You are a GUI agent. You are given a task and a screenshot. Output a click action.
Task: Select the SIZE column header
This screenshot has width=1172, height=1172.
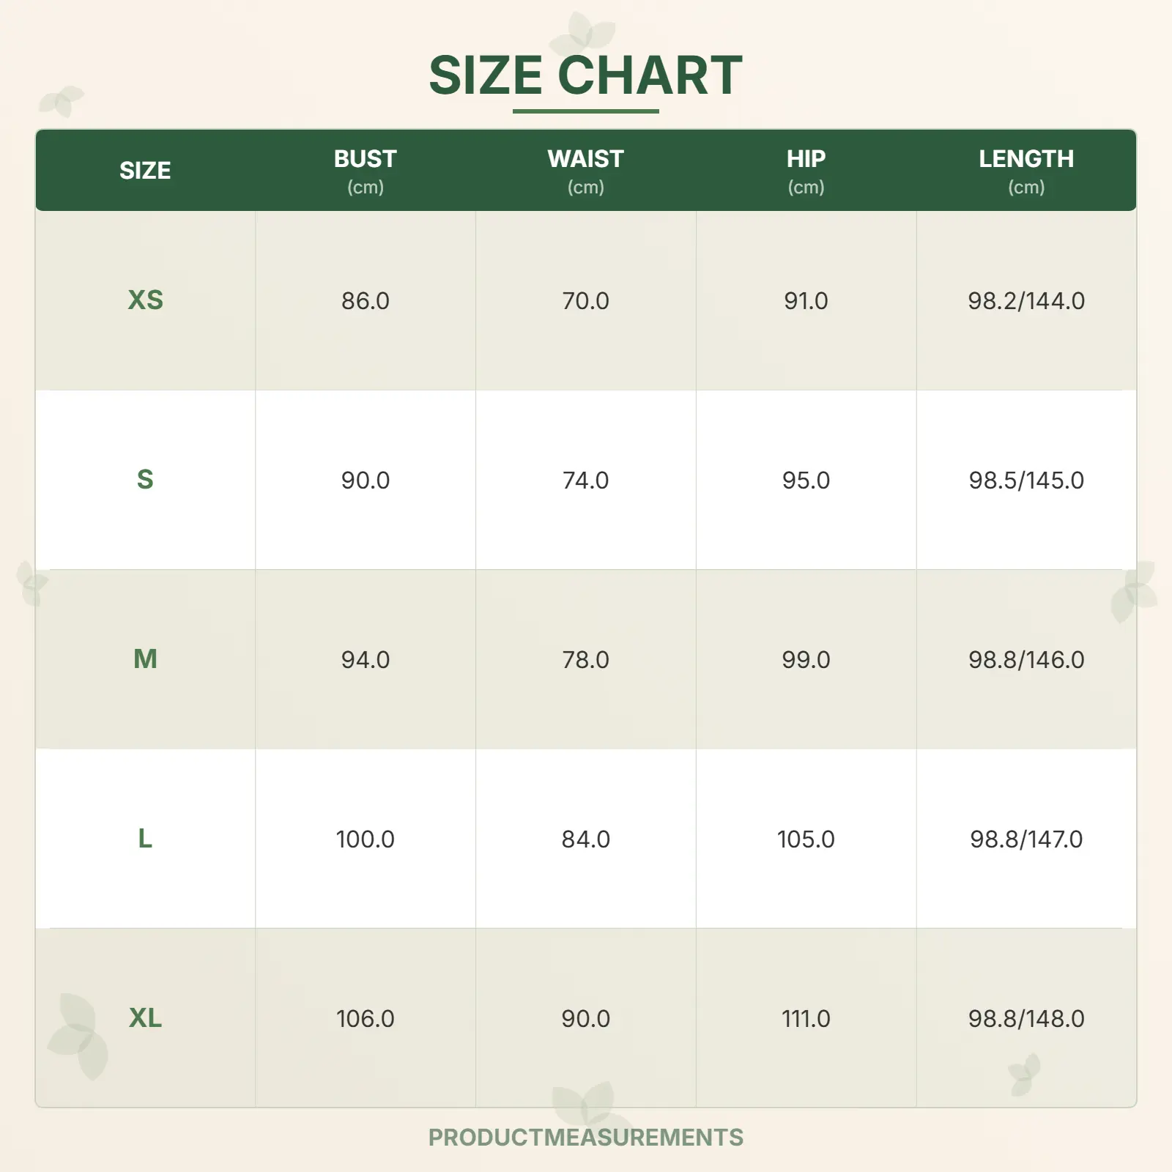coord(145,171)
